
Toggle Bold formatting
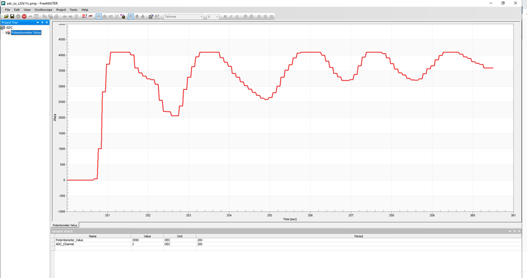click(x=225, y=16)
